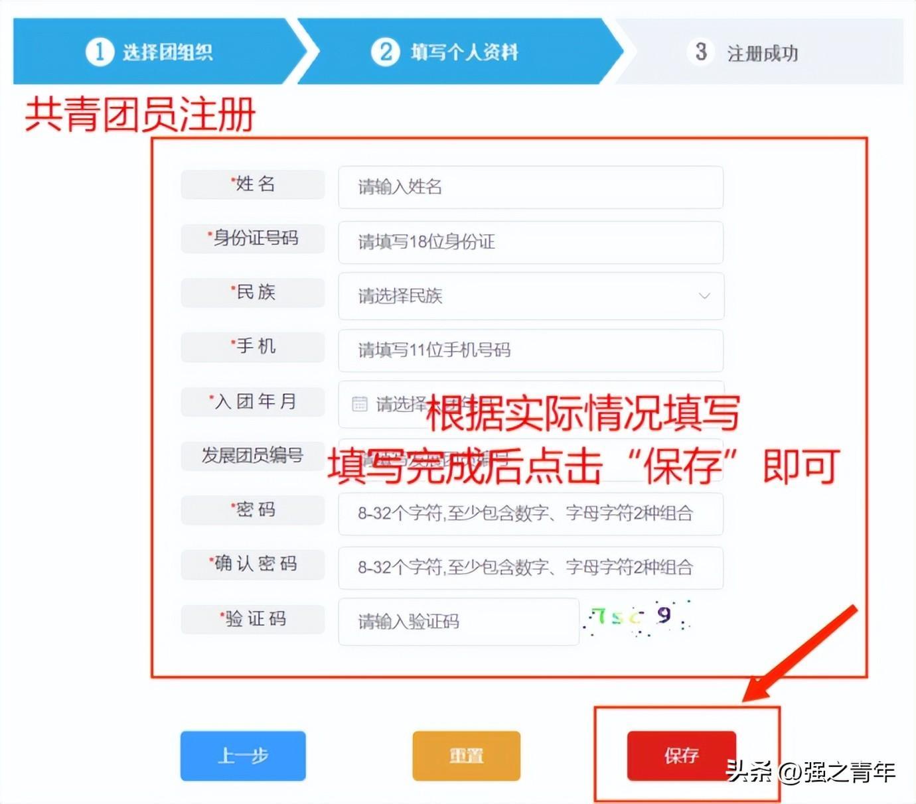Focus the 确认密码 input field

[x=531, y=568]
